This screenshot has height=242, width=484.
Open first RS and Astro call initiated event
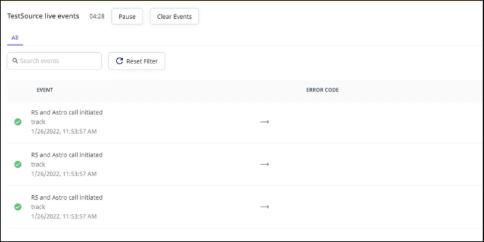[67, 112]
